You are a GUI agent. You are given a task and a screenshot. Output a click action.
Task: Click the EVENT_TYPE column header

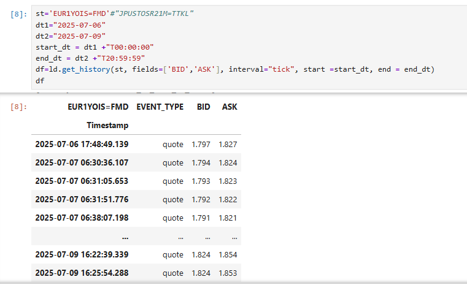pyautogui.click(x=160, y=107)
